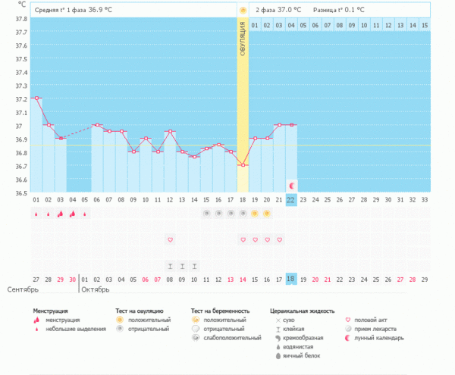
Task: Click the 37.2 temperature point on day 01
Action: pyautogui.click(x=36, y=98)
